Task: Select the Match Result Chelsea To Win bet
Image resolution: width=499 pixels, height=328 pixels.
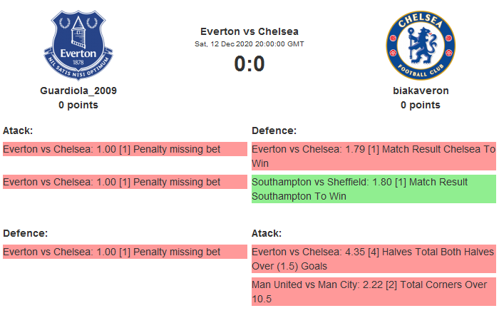Action: click(374, 156)
